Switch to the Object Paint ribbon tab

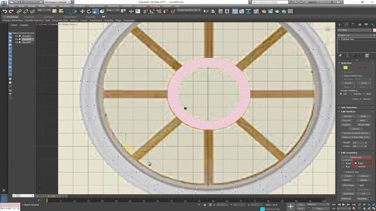click(x=70, y=17)
